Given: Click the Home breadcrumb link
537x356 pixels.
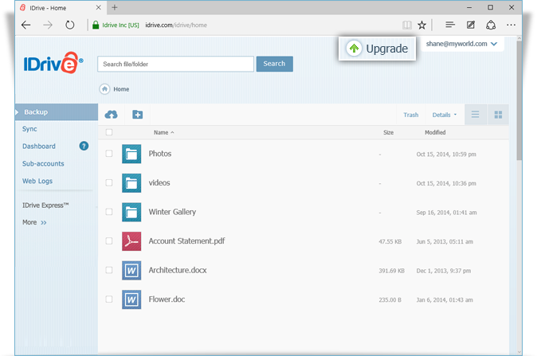Looking at the screenshot, I should coord(121,89).
